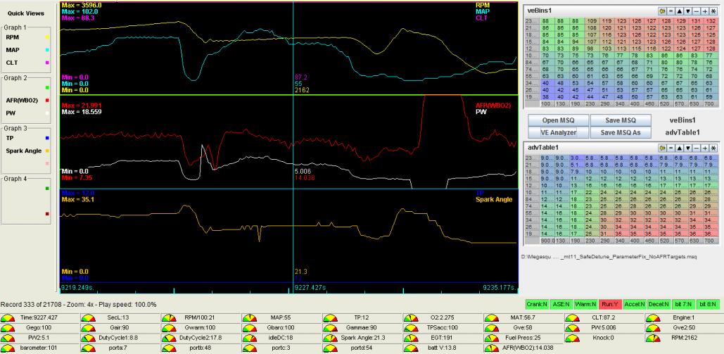Click the Open MSQ button
The height and width of the screenshot is (354, 724).
coord(559,120)
